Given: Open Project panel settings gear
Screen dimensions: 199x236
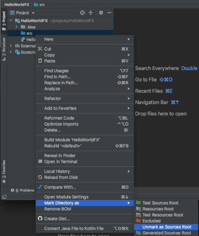Looking at the screenshot, I should [101, 12].
